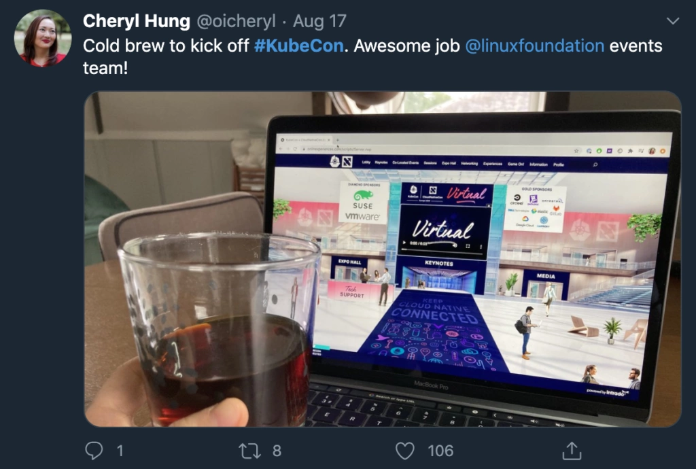696x469 pixels.
Task: Retweet this KubeCon tweet
Action: [x=250, y=451]
